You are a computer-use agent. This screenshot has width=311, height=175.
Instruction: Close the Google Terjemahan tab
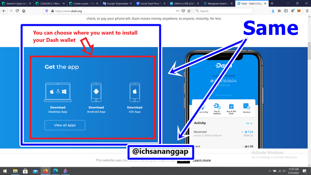click(x=131, y=3)
